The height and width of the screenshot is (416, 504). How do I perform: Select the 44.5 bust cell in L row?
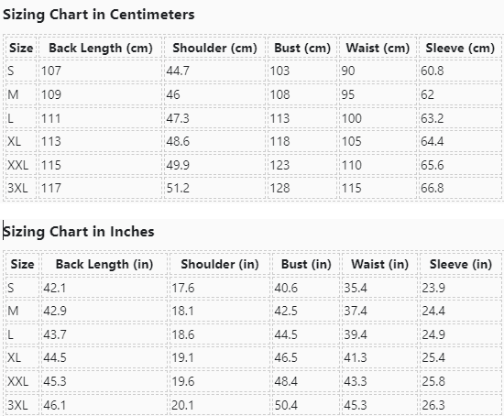coord(306,334)
